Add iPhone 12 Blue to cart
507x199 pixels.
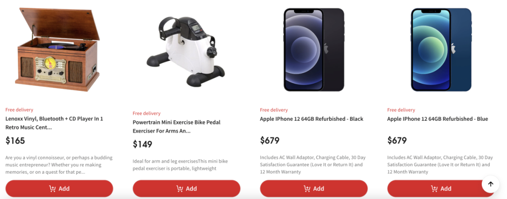click(x=441, y=189)
